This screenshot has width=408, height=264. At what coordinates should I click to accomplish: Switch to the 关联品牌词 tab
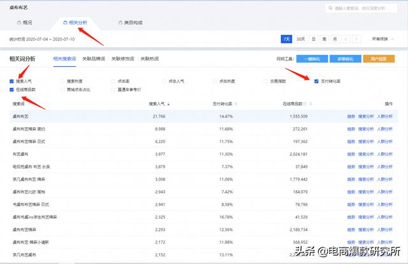tap(93, 59)
